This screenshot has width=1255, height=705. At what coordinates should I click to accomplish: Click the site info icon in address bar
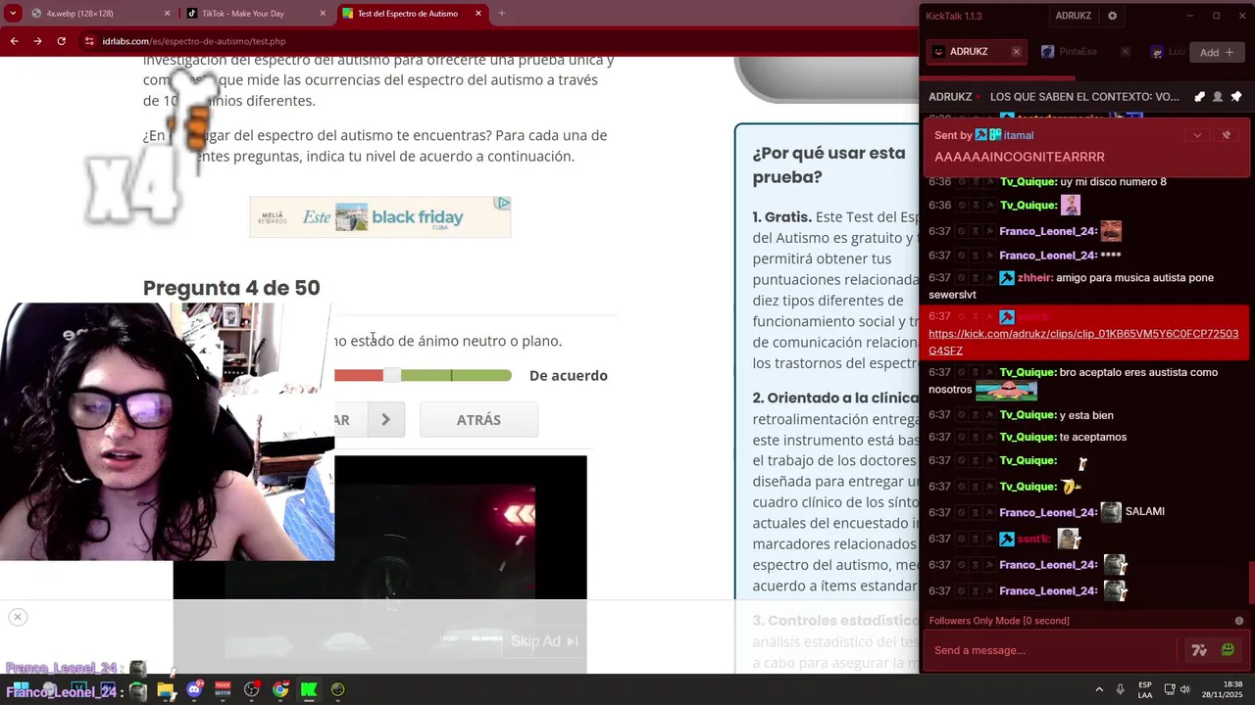pyautogui.click(x=89, y=41)
